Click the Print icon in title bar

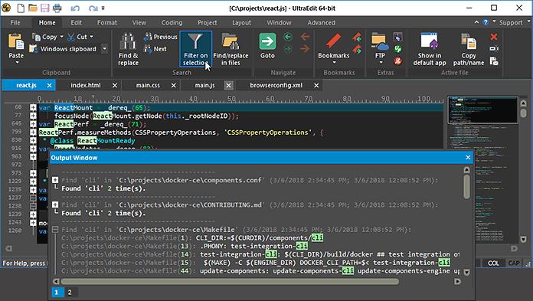[x=57, y=8]
